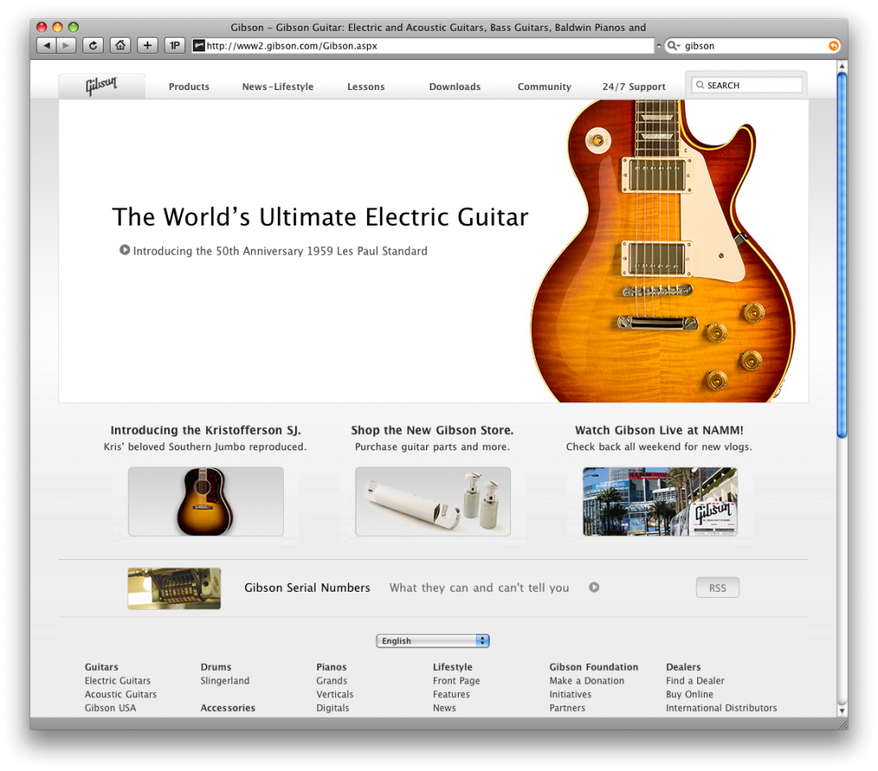Click the orange snapback arrow in search field

click(x=833, y=46)
